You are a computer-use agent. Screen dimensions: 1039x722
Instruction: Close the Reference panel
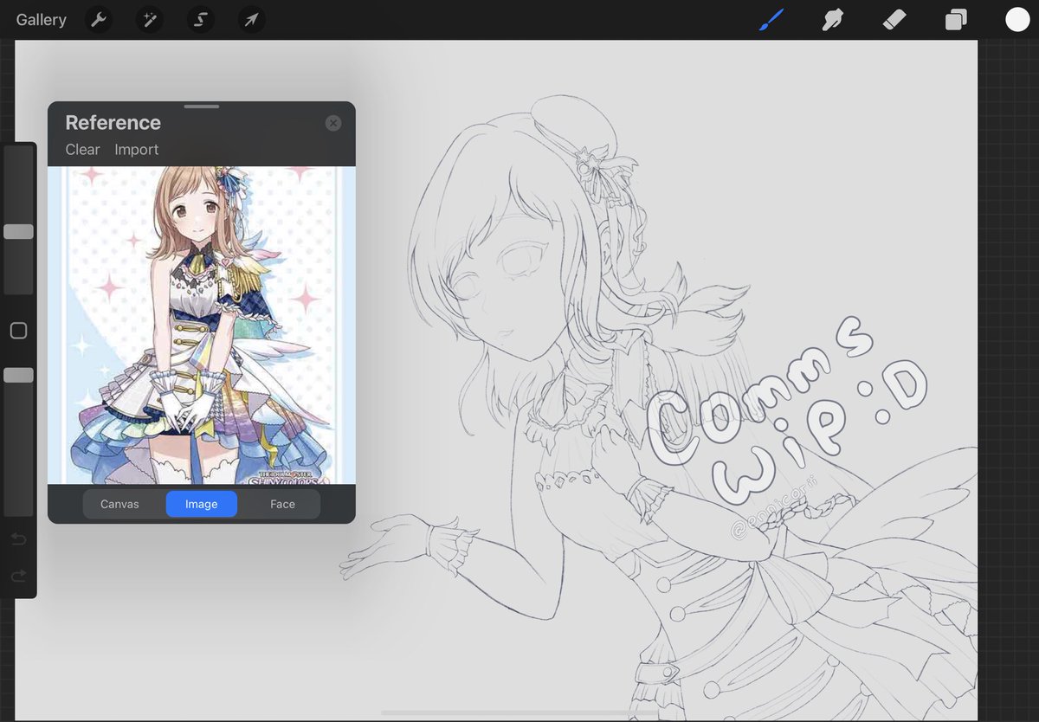tap(333, 123)
